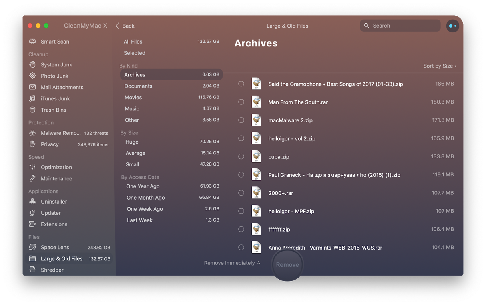The width and height of the screenshot is (486, 304).
Task: Check the Paul Graneck zip selection circle
Action: [241, 175]
